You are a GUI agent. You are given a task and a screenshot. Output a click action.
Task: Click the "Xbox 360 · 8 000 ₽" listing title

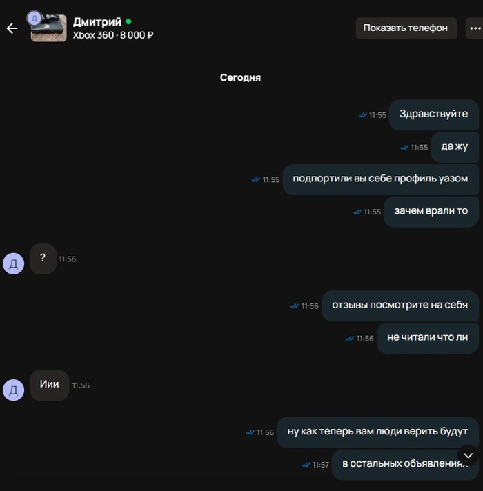[113, 35]
